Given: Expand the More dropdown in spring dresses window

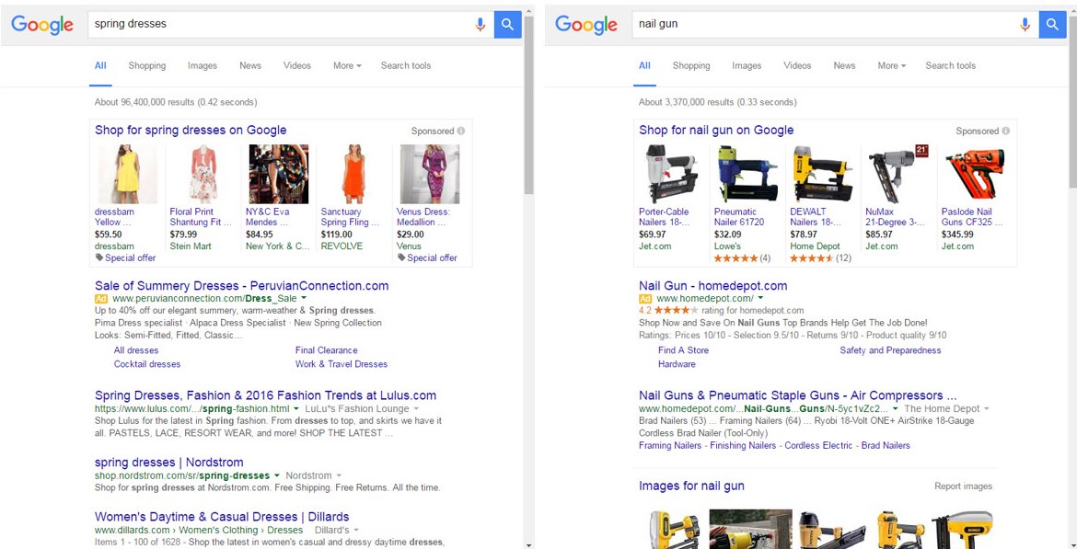Looking at the screenshot, I should (x=347, y=66).
